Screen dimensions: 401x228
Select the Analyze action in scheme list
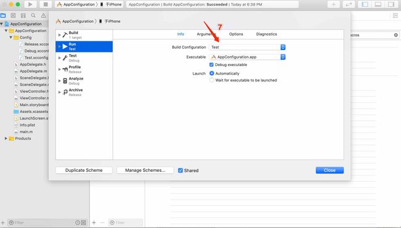(84, 81)
